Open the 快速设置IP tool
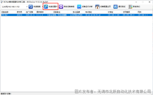Image resolution: width=153 pixels, height=95 pixels. (x=50, y=7)
